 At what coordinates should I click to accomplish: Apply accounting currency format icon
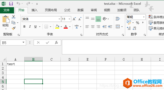[129, 23]
